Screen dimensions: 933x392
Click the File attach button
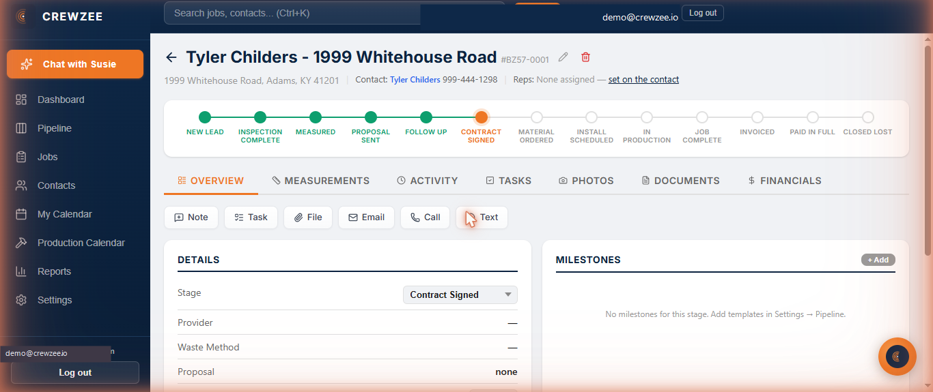coord(308,217)
